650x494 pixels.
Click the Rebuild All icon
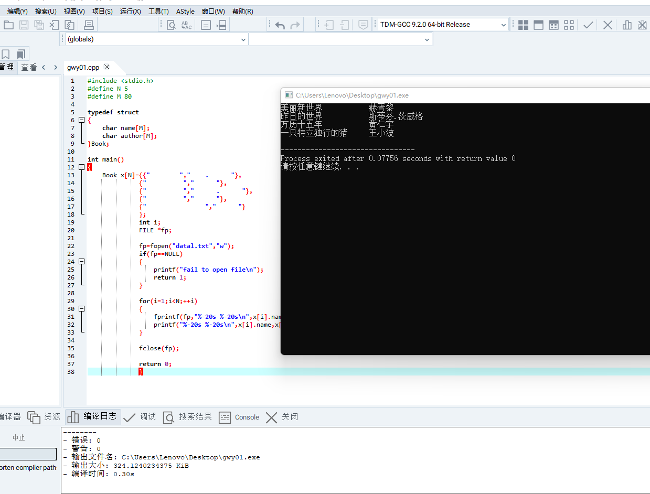point(569,25)
